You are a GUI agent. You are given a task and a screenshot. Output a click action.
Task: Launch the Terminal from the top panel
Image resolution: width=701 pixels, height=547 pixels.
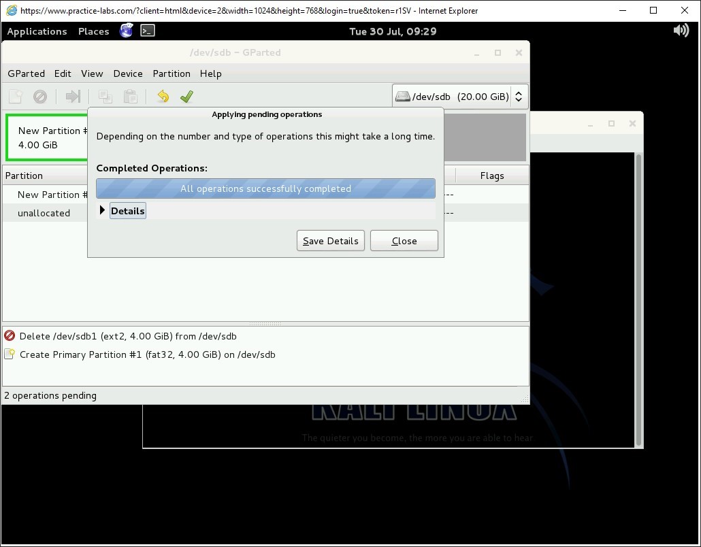(x=148, y=31)
